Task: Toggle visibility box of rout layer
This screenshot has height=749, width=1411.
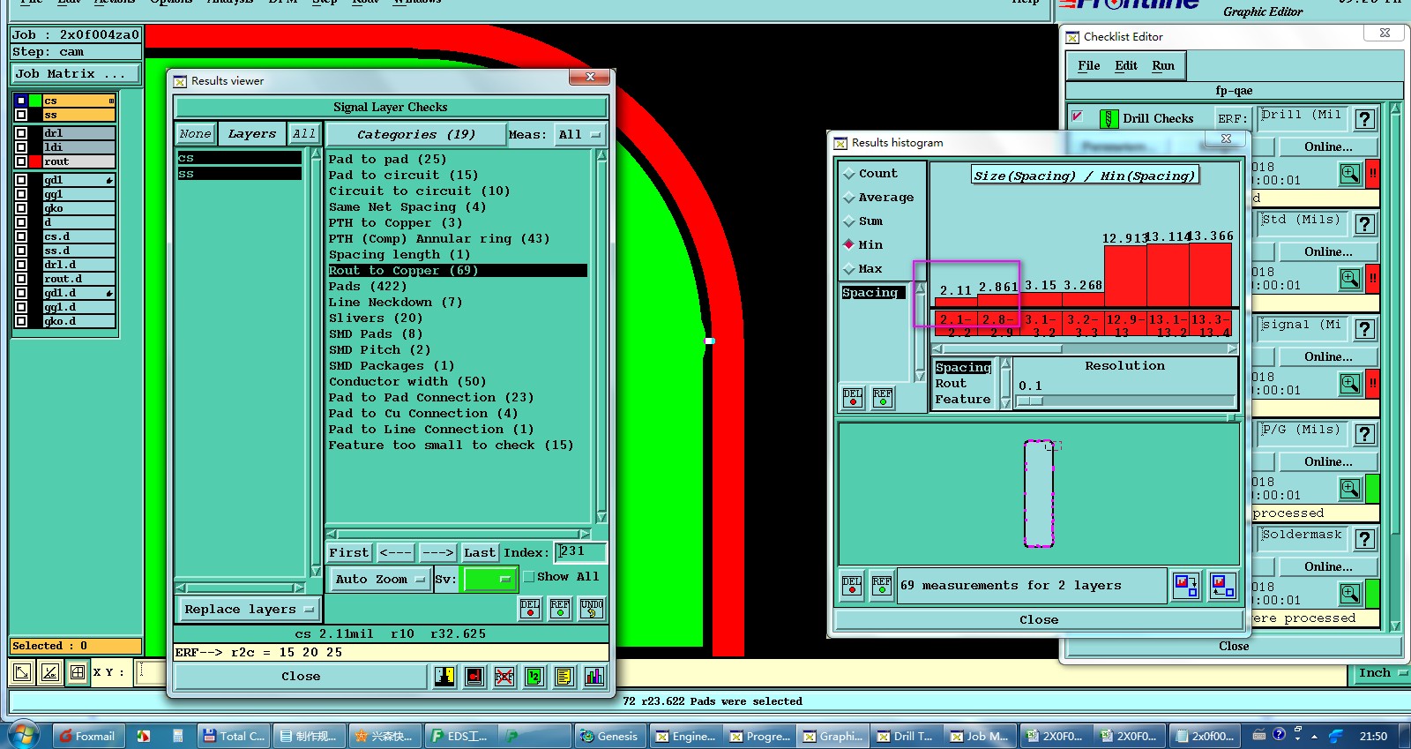Action: pos(21,161)
